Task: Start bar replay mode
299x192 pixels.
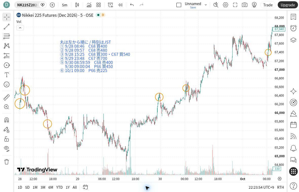Action: point(120,5)
